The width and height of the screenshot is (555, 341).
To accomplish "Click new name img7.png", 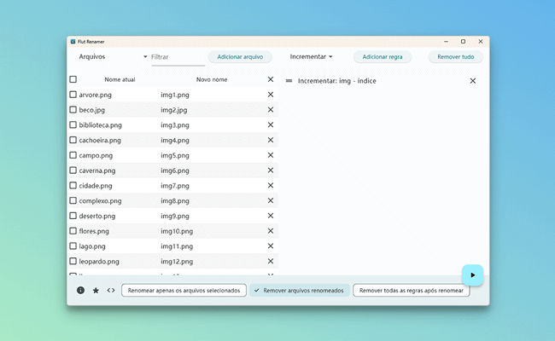I will point(175,186).
